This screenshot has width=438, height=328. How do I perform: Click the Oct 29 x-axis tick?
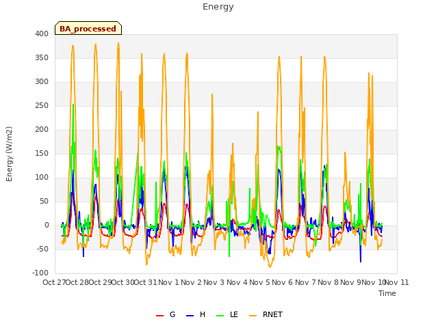tap(100, 282)
